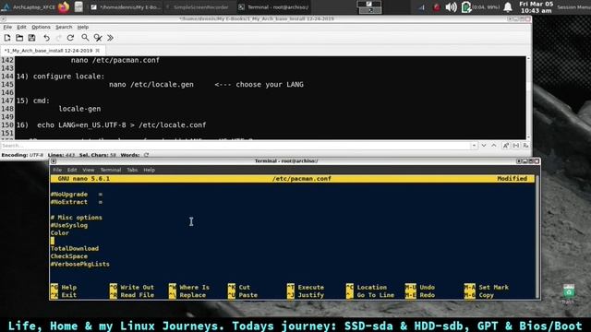Click the clock showing Fri Mar 05
Screen dimensions: 591x332
536,7
